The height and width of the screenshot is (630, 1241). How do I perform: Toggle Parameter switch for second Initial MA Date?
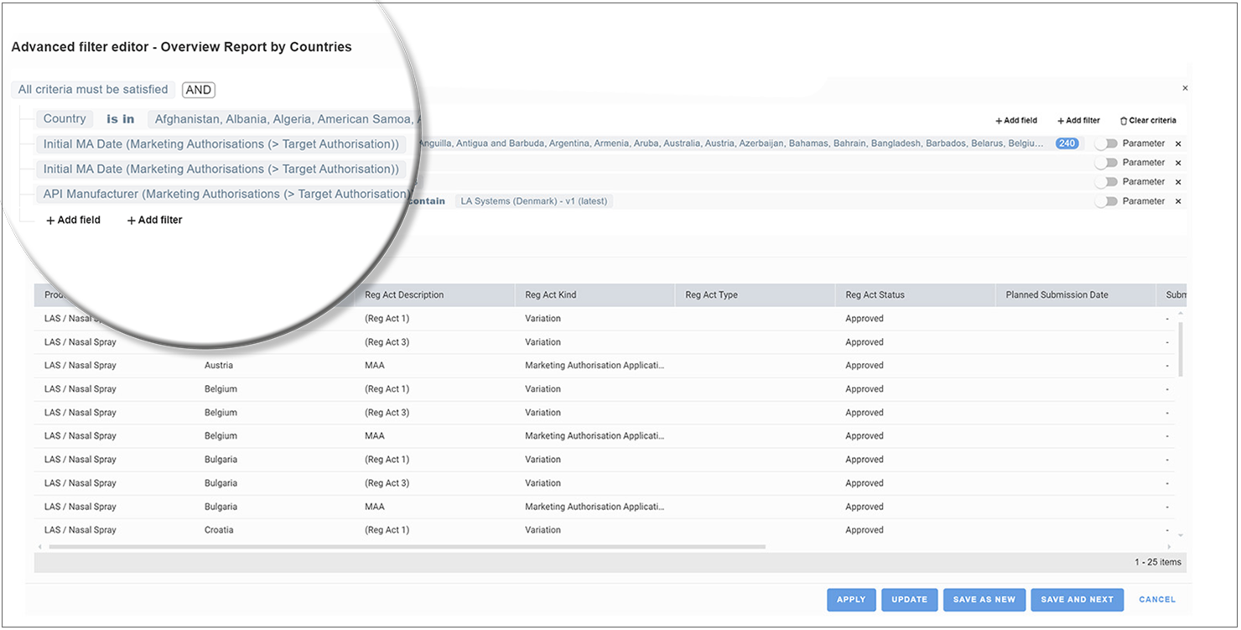tap(1107, 182)
